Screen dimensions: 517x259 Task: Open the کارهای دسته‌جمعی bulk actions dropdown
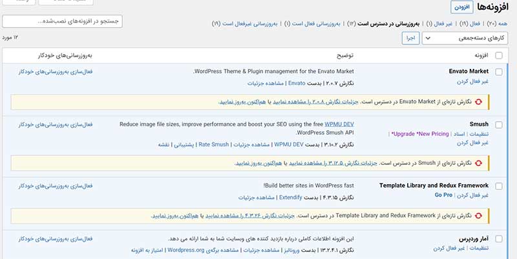click(x=465, y=38)
